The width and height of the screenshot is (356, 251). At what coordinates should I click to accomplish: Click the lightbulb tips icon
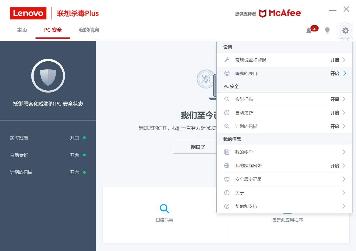coord(327,31)
